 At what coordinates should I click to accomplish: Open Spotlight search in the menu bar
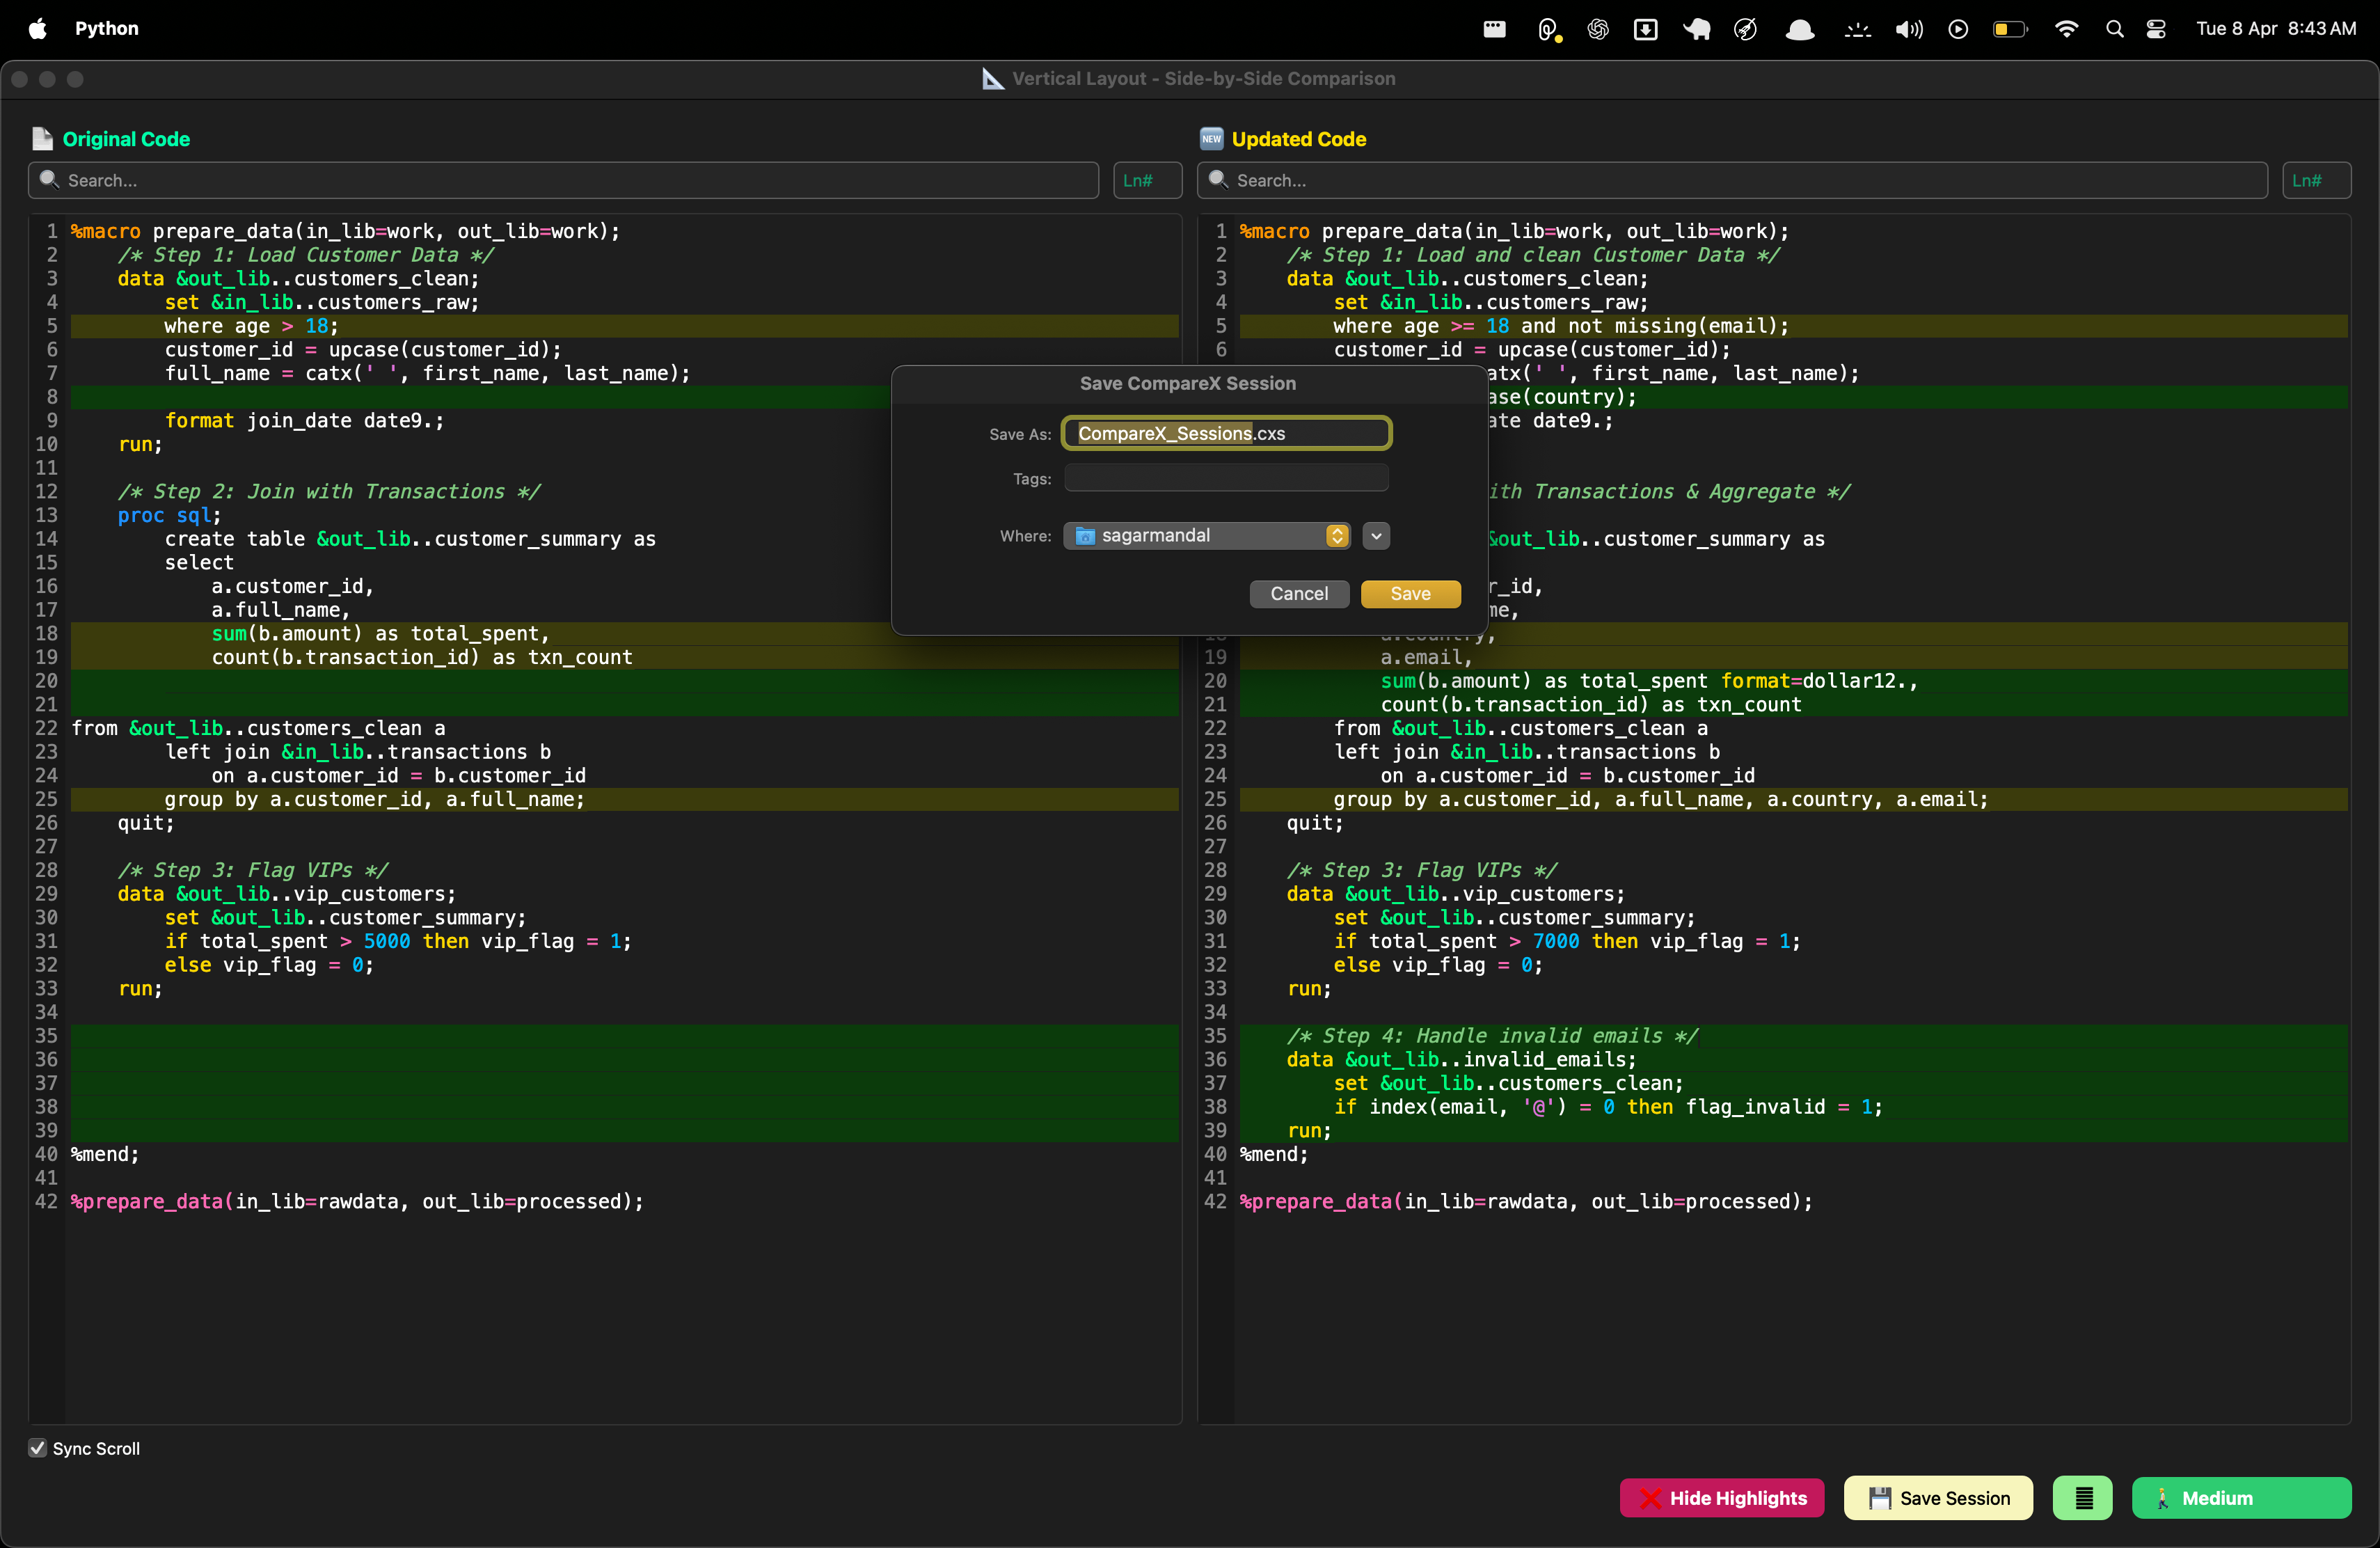click(2114, 29)
